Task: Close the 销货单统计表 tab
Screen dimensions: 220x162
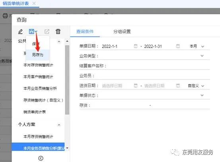Action: [x=34, y=3]
